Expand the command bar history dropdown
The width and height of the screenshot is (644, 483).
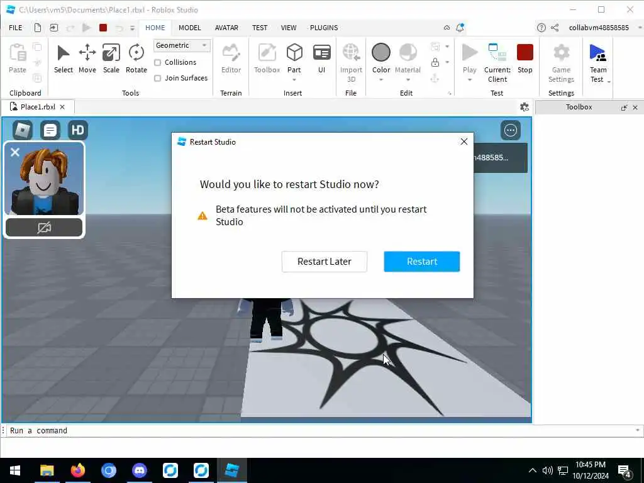[637, 430]
